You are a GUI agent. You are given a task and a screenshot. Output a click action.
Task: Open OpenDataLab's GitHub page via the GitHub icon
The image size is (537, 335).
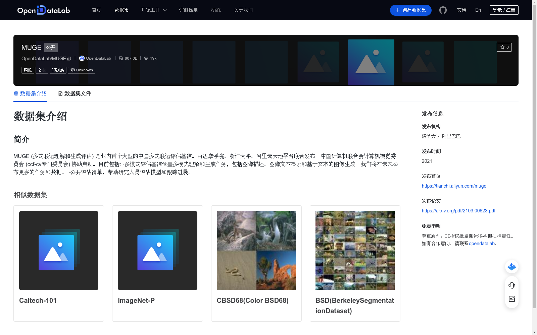pos(443,10)
